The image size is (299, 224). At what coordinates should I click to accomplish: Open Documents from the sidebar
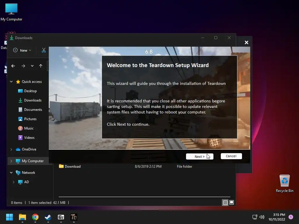[33, 110]
